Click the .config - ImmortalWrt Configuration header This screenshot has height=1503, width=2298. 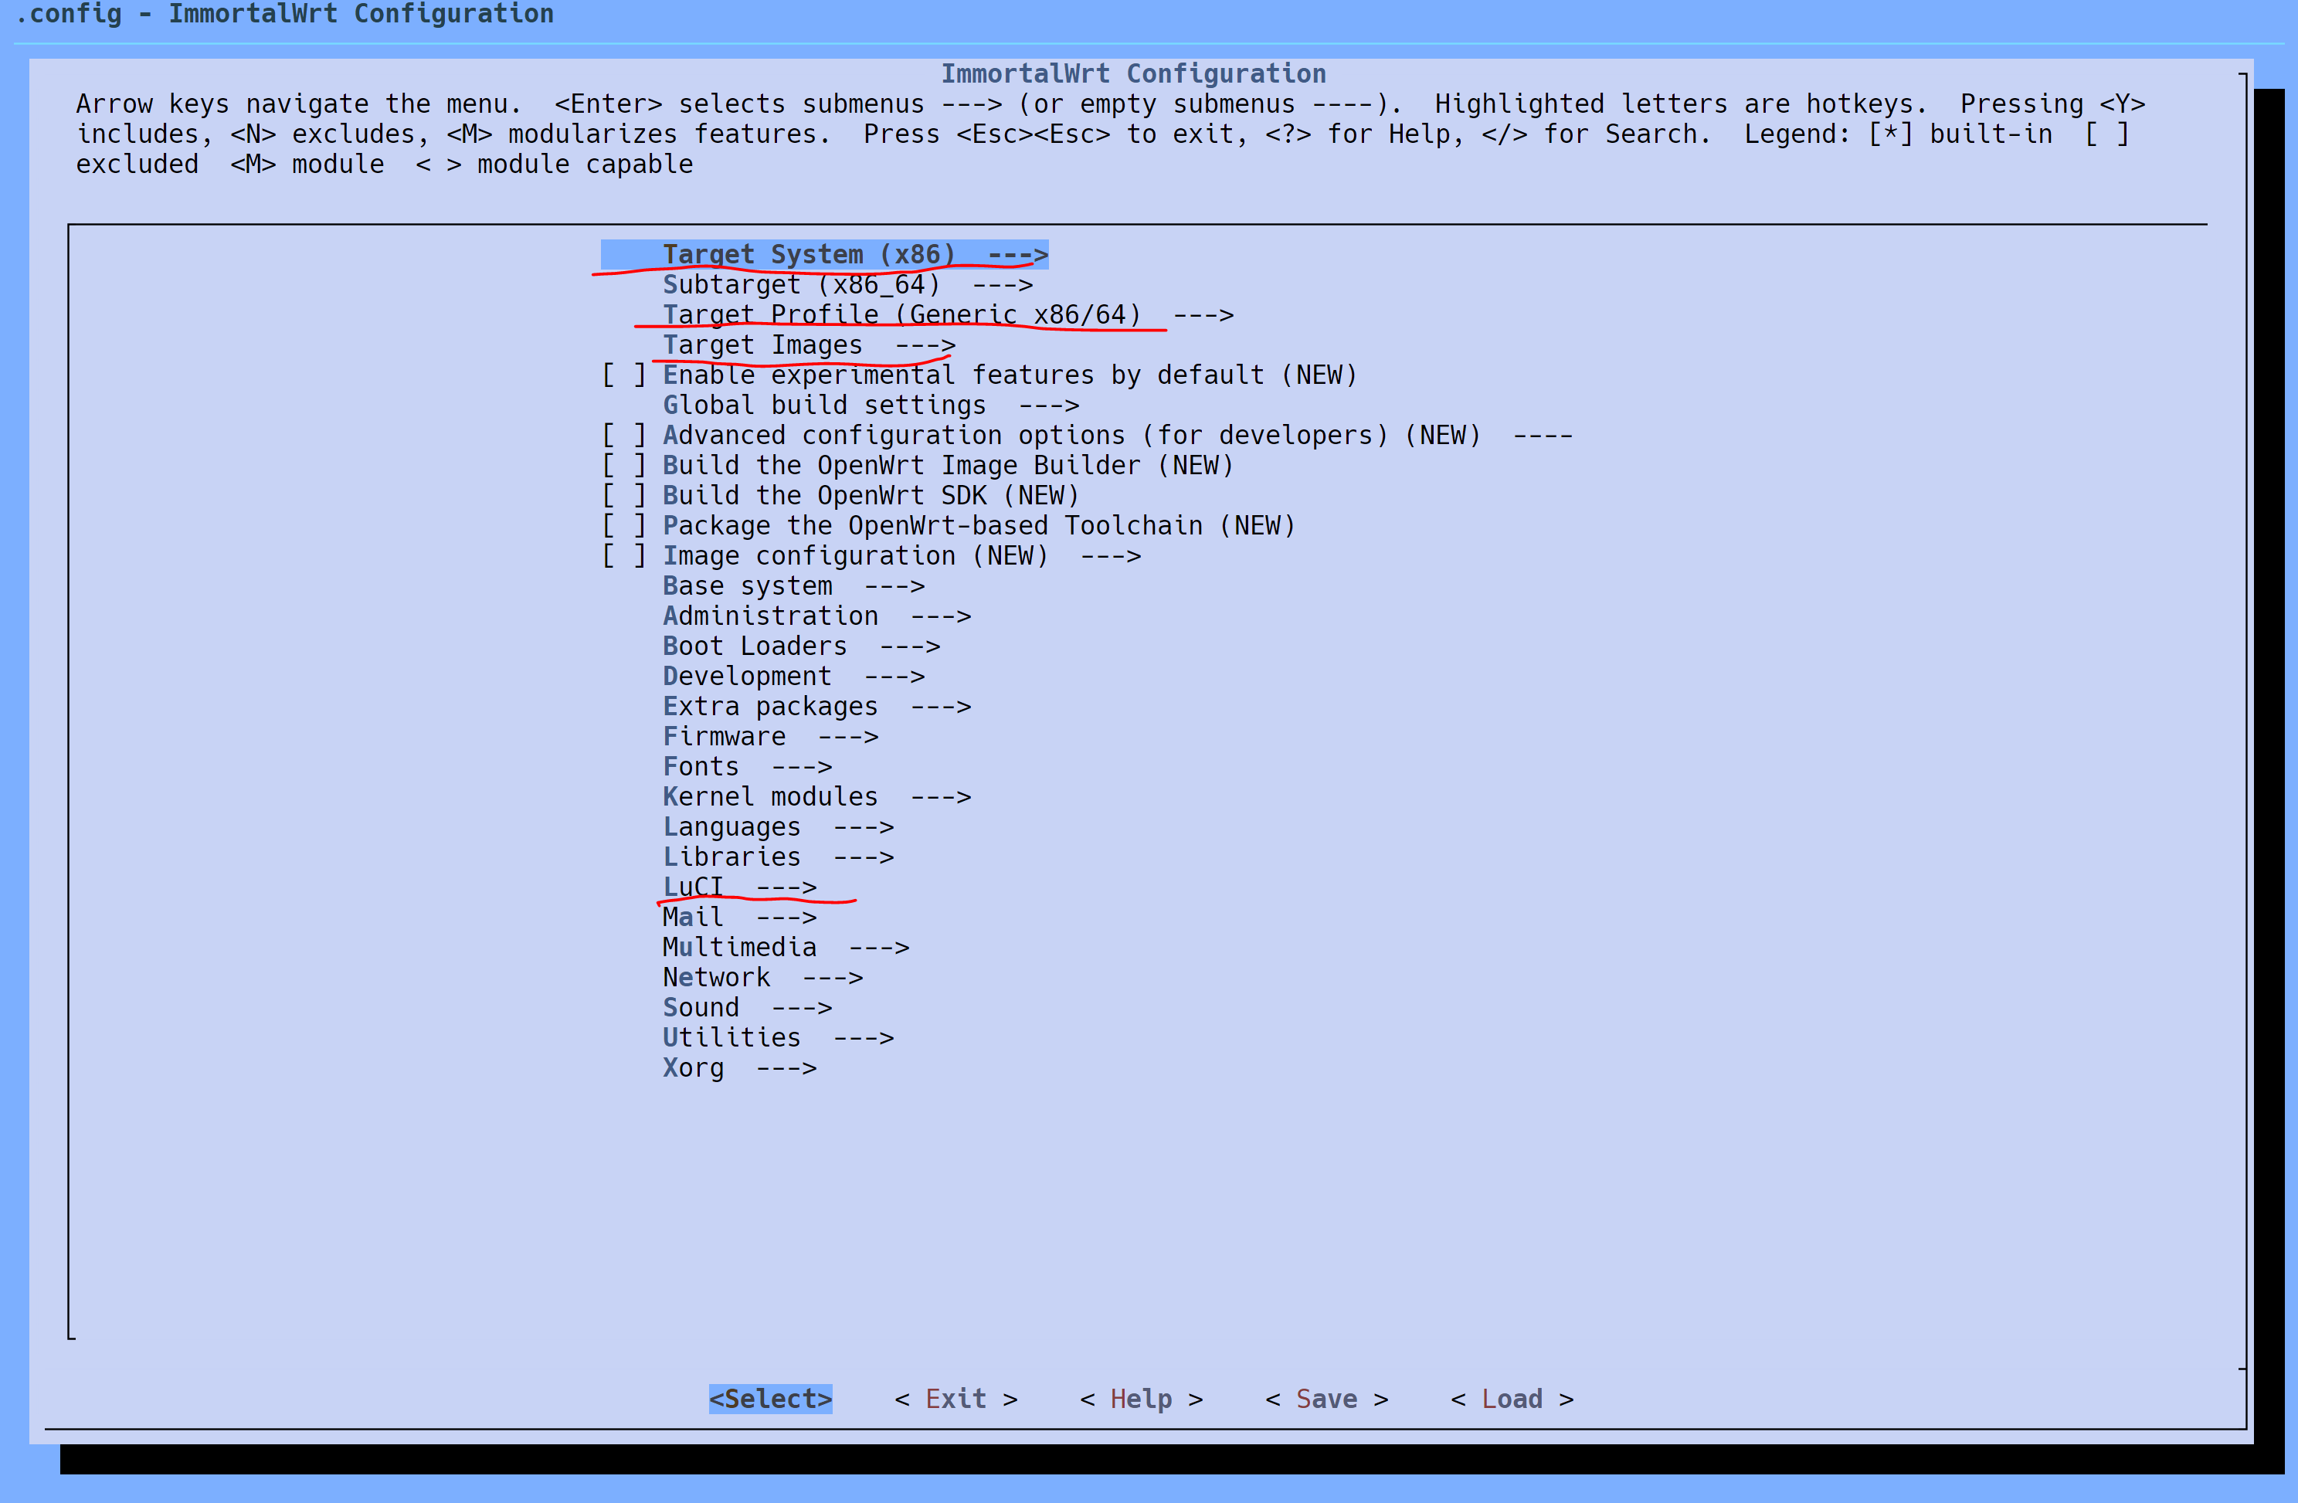pyautogui.click(x=286, y=13)
